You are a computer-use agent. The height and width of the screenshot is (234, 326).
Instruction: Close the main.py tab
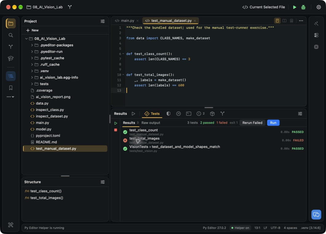click(137, 21)
